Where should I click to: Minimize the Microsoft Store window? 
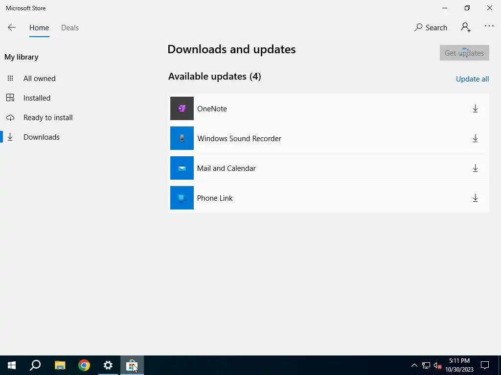pos(444,8)
